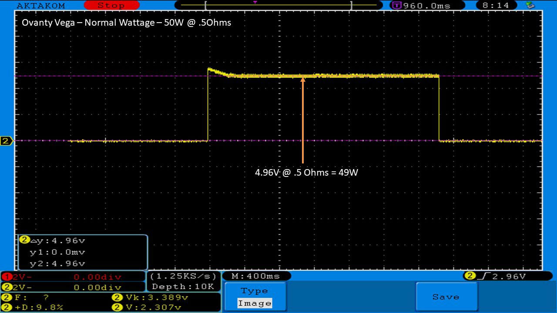557x313 pixels.
Task: Click the channel 2 badge beside Δy readout
Action: pyautogui.click(x=24, y=240)
